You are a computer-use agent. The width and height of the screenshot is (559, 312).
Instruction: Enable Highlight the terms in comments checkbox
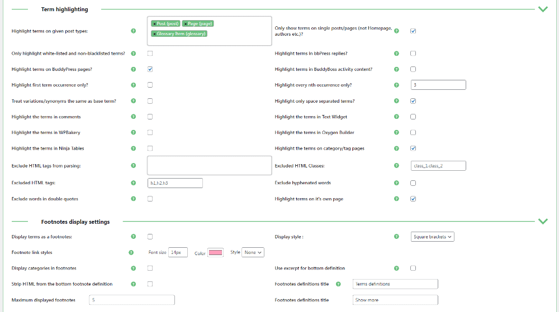150,117
